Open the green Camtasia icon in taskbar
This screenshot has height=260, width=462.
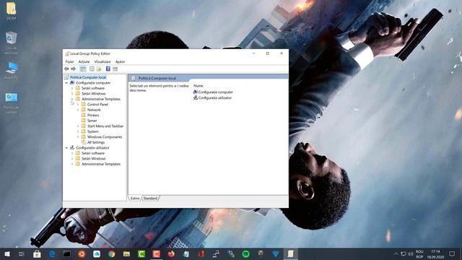141,253
